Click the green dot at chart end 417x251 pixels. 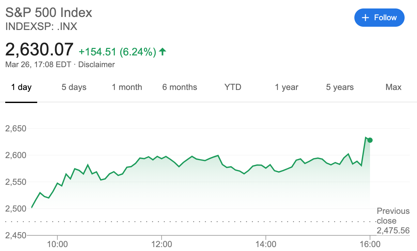(x=370, y=140)
